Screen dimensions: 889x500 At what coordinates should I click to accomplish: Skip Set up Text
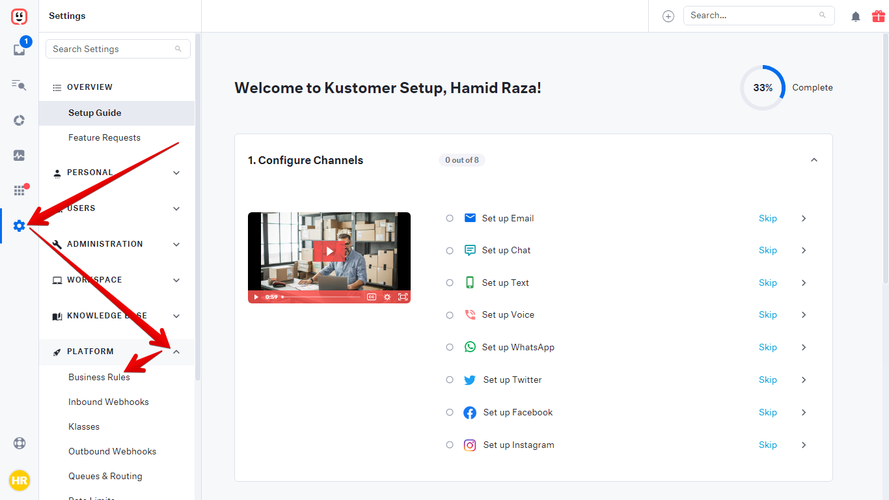pos(768,283)
